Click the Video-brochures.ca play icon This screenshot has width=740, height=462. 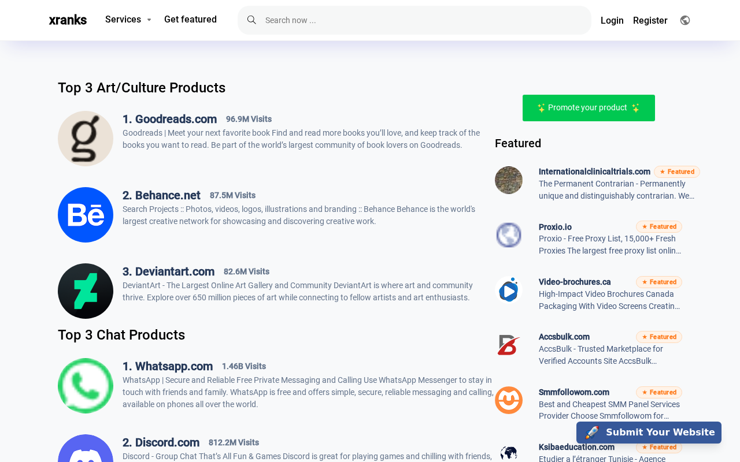[509, 290]
